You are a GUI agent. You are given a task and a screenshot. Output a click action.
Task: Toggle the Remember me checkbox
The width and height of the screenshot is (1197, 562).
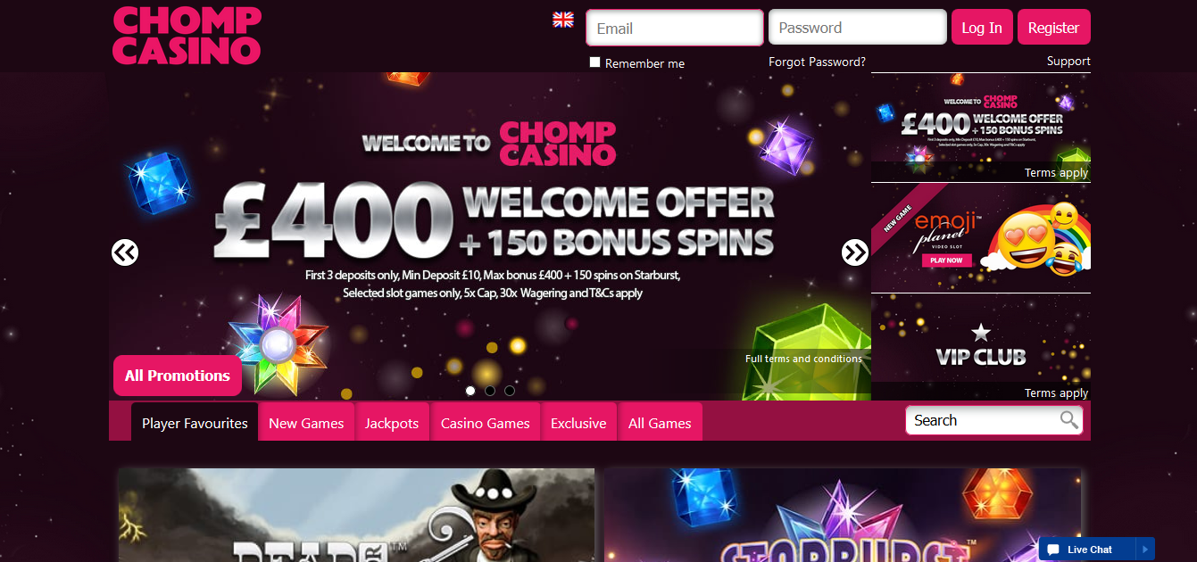(595, 62)
